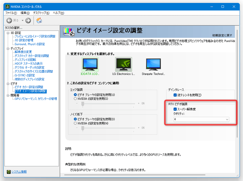The image size is (243, 181).
Task: Open the クオリティ dropdown showing 4
Action: (201, 119)
